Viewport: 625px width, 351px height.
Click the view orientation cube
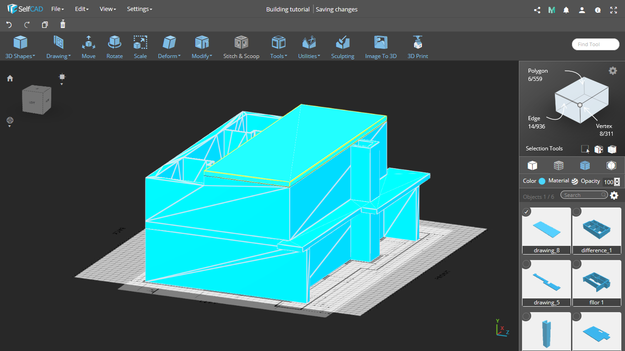[37, 99]
